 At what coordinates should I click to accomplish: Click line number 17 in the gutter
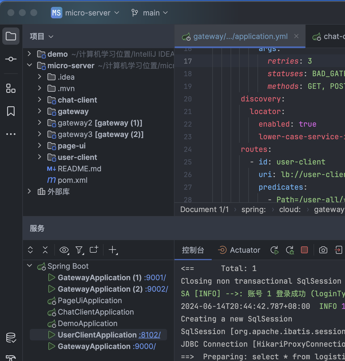click(x=188, y=61)
